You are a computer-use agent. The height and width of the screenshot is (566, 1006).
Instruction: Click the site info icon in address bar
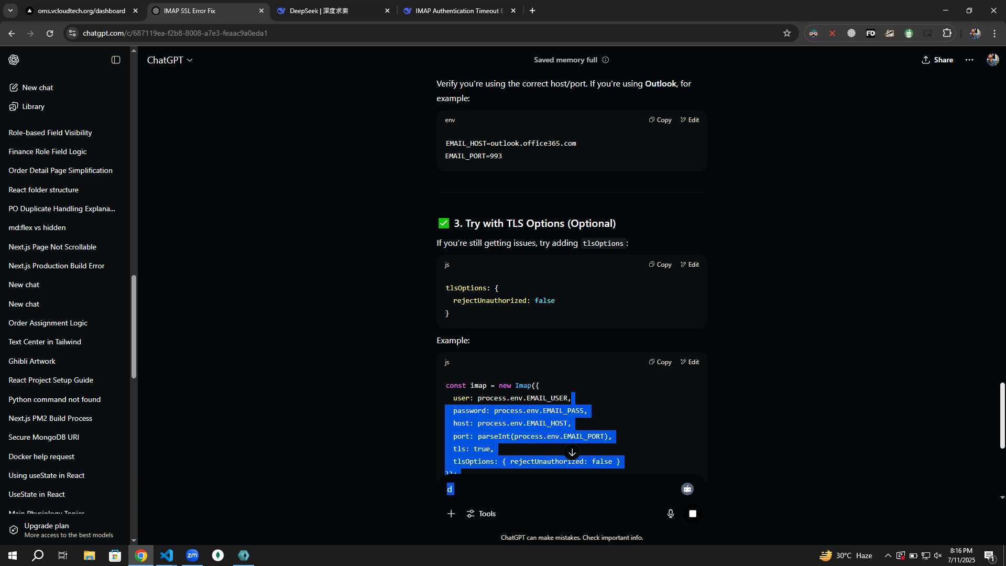72,33
